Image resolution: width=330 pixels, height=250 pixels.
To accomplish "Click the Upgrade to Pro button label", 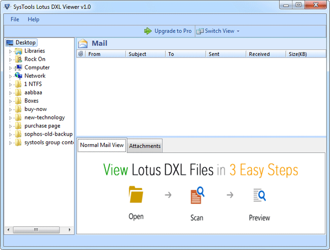I will point(173,31).
